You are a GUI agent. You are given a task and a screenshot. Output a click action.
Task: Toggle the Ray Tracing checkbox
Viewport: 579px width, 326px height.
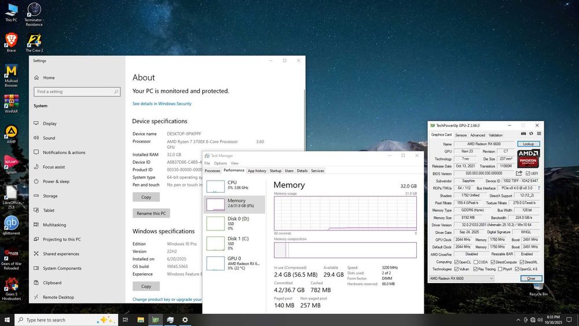475,269
